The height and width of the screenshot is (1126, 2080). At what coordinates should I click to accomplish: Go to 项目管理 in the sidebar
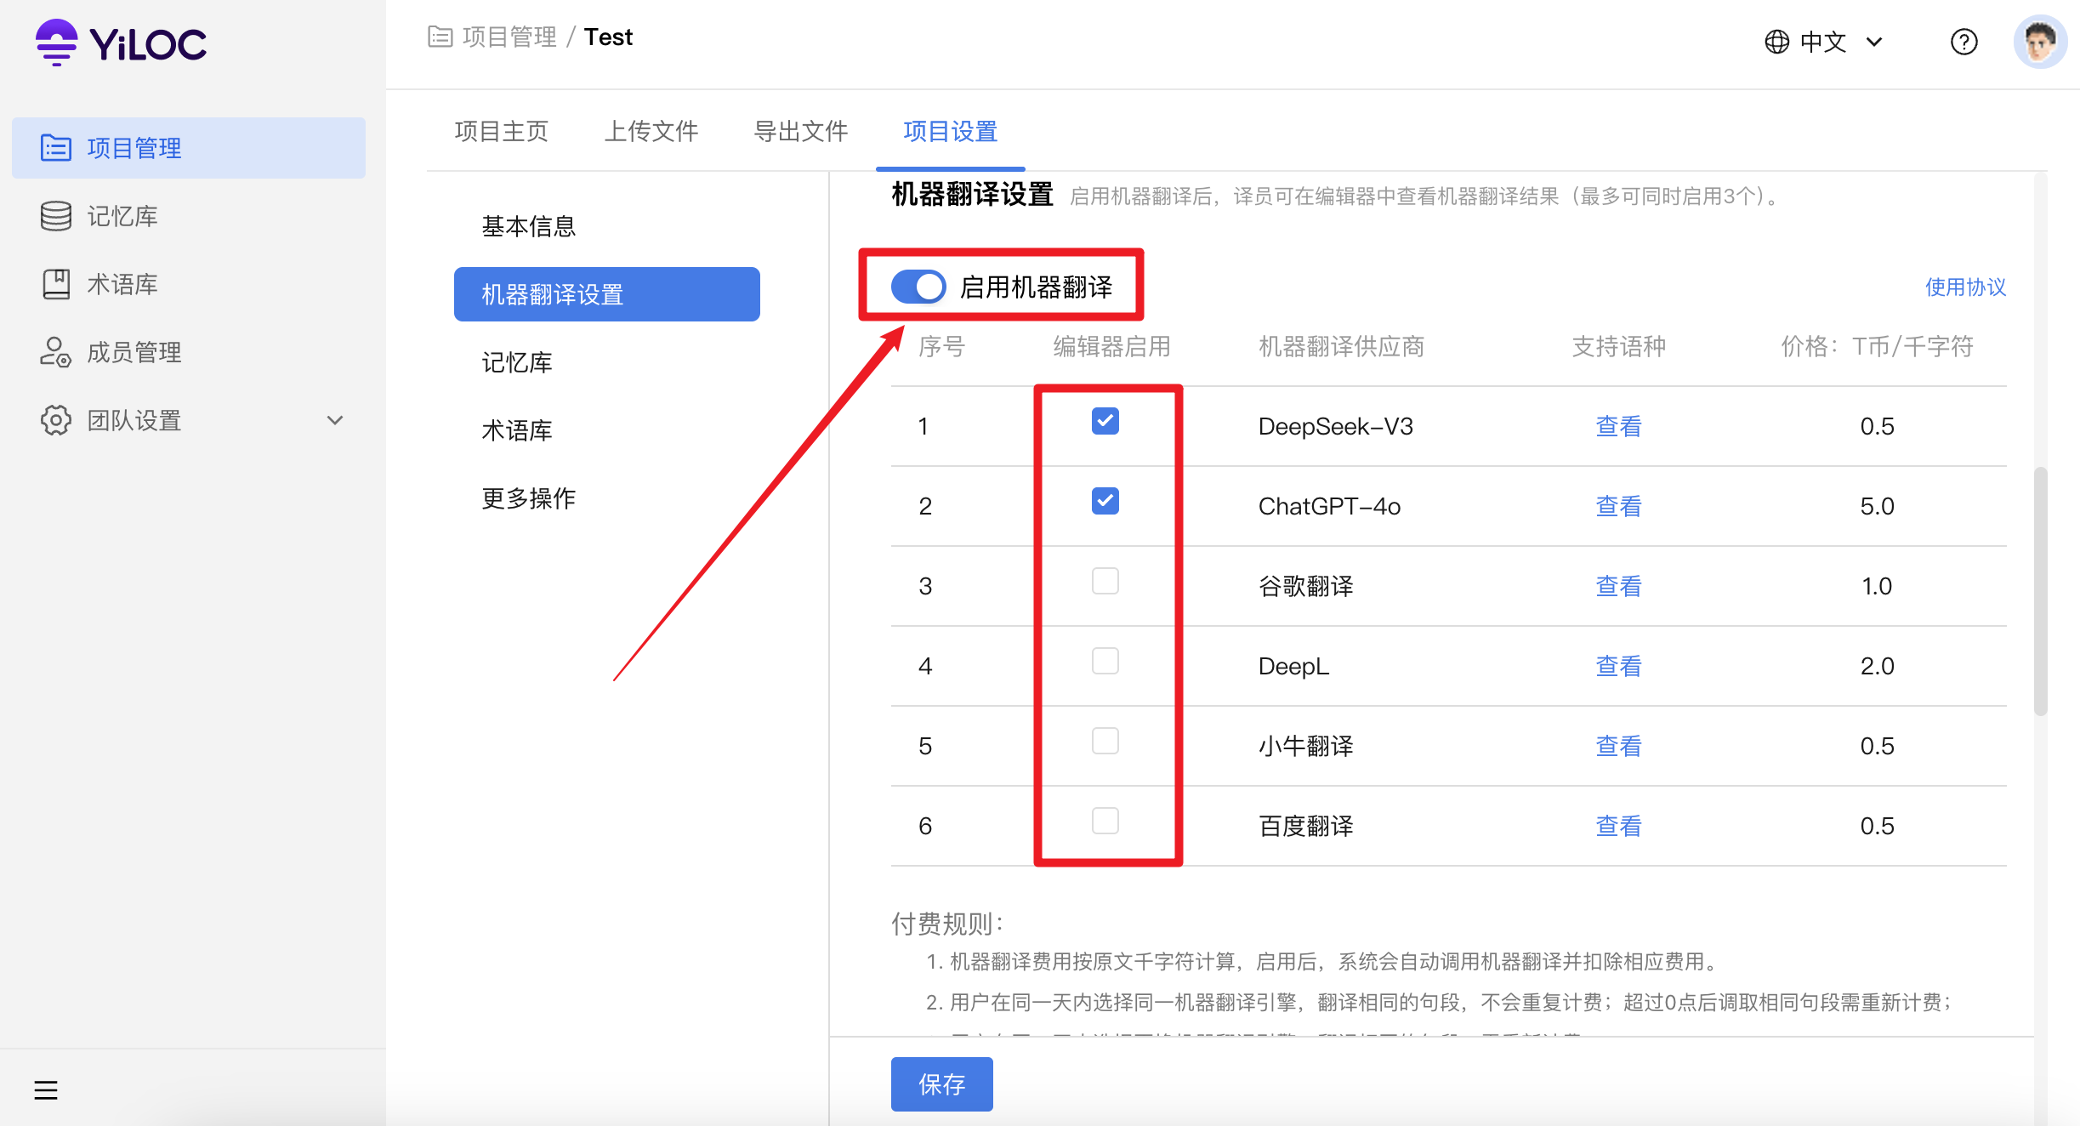pos(189,148)
